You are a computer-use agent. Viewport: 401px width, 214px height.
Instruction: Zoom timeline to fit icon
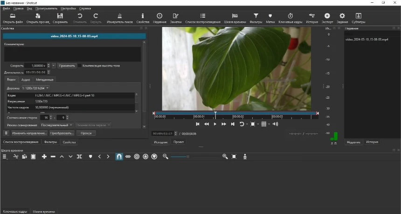click(234, 157)
